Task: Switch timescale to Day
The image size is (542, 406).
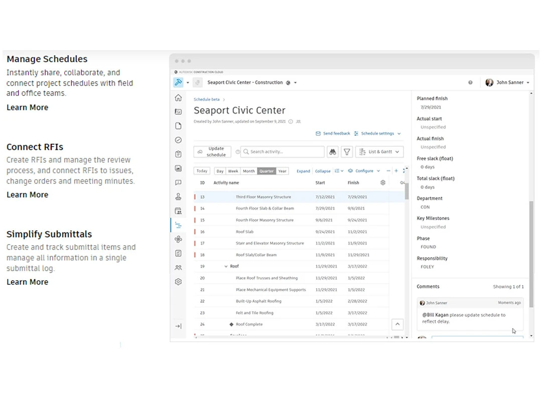Action: click(220, 171)
